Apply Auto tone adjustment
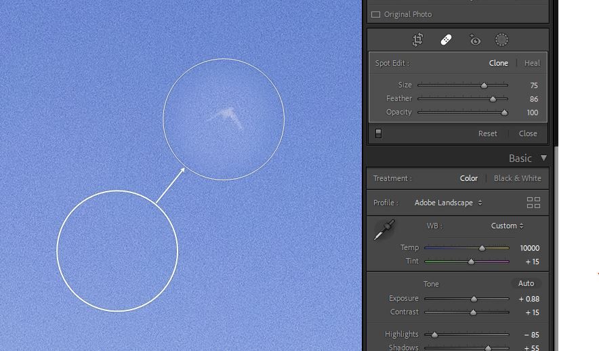Screen dimensions: 599x351 click(526, 283)
